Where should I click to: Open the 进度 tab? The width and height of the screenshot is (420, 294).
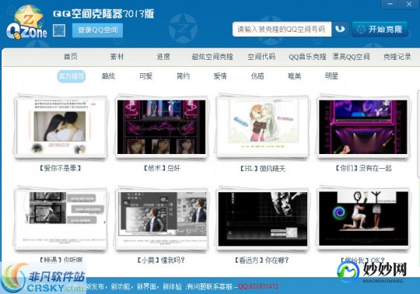[x=163, y=57]
